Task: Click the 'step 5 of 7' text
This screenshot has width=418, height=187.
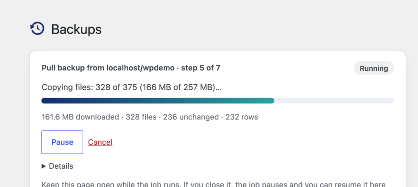Action: (x=201, y=68)
